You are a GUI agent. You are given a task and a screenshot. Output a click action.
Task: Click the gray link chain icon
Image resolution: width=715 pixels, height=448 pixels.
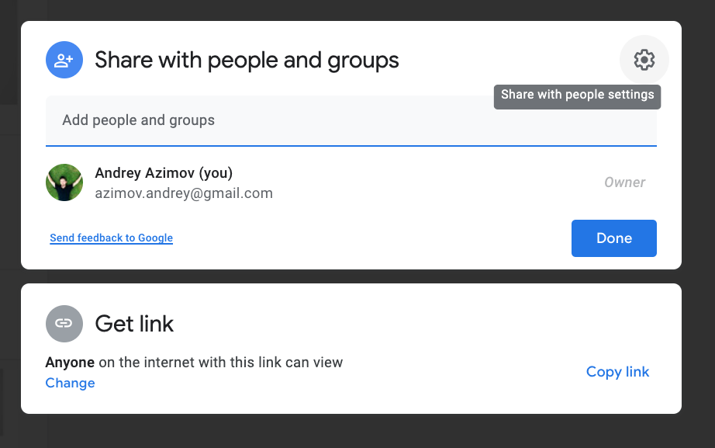click(64, 323)
